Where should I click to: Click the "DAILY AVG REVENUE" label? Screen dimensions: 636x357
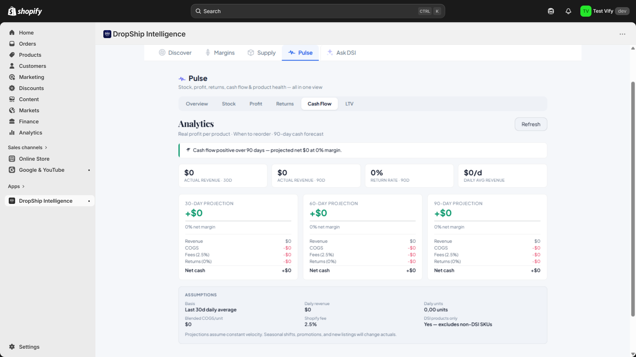coord(484,180)
